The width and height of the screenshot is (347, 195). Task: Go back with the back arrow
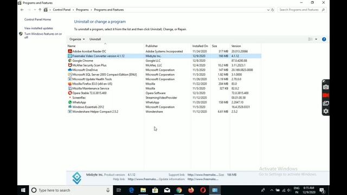click(22, 10)
